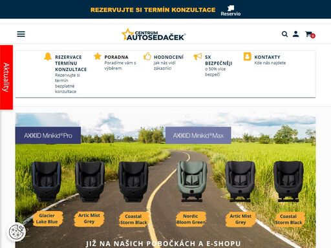Click the star icon beside Poradna
The image size is (331, 248).
click(98, 56)
